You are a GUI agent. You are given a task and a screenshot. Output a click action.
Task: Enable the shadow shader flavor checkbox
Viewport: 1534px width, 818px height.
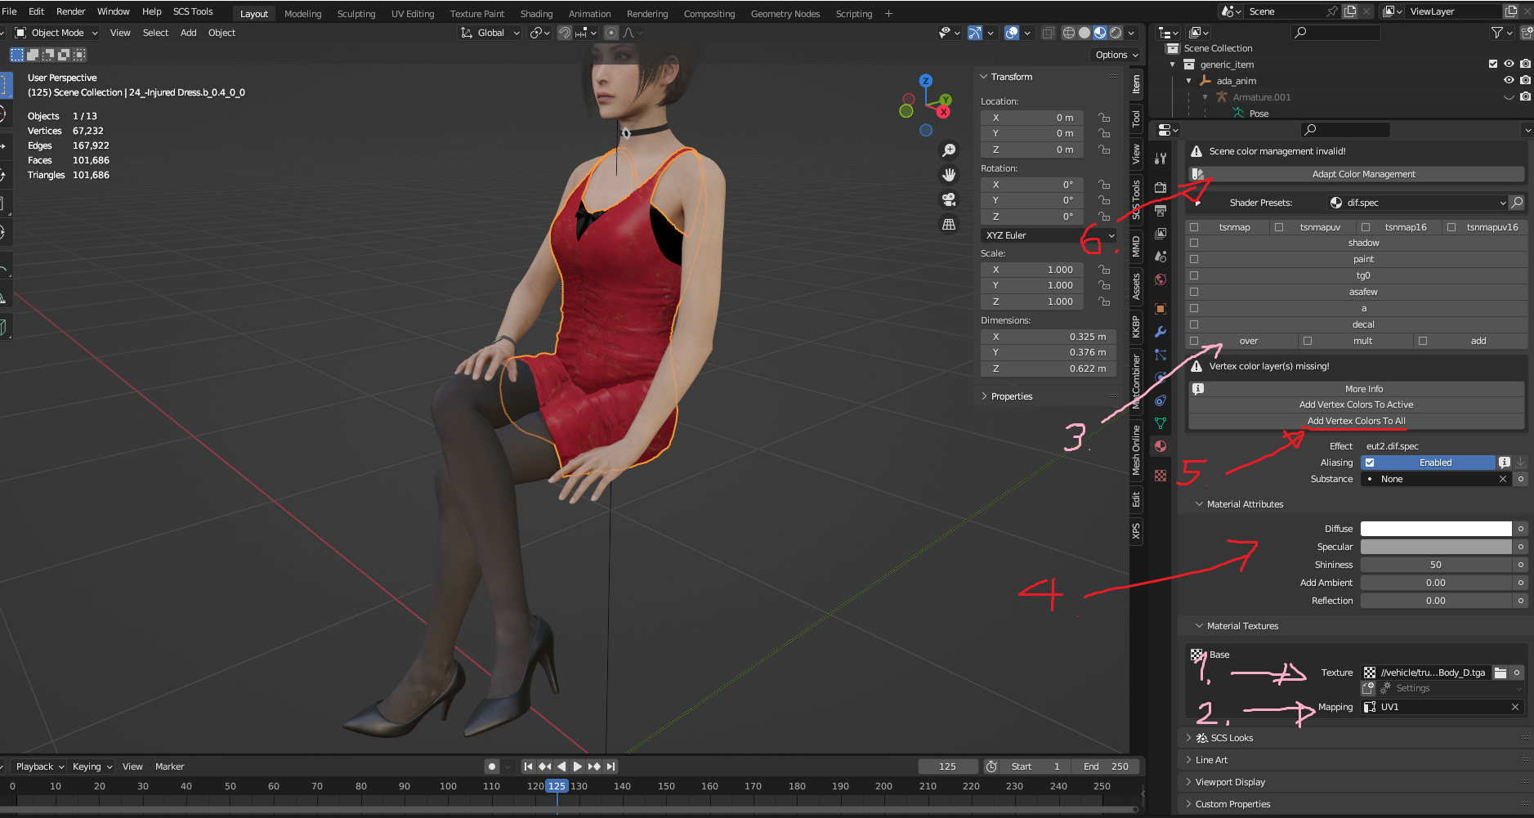[x=1194, y=243]
